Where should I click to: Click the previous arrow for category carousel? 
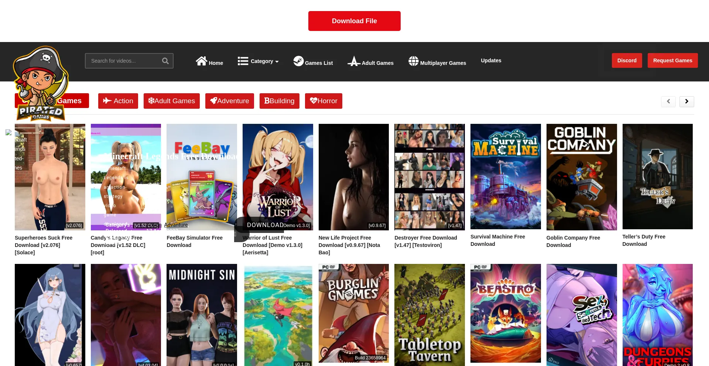point(668,101)
